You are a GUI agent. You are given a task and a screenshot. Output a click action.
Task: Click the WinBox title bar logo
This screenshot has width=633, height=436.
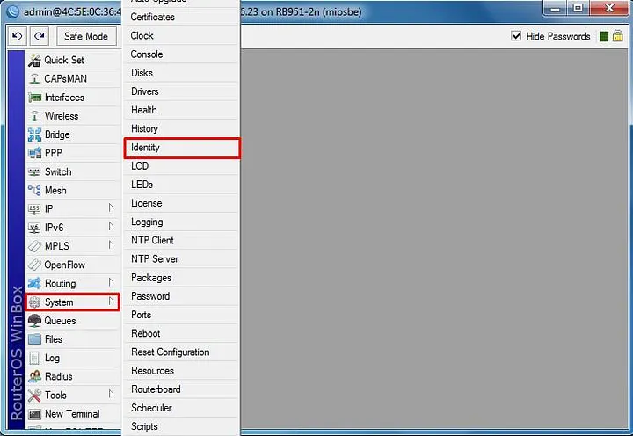(x=13, y=11)
